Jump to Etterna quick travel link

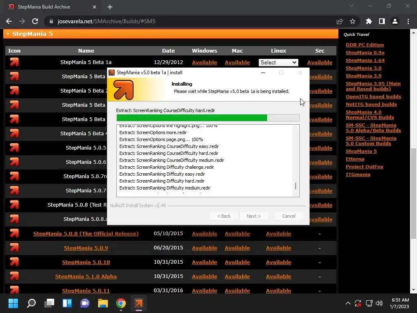pyautogui.click(x=355, y=159)
